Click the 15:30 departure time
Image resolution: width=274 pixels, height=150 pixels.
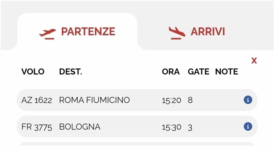pos(171,127)
